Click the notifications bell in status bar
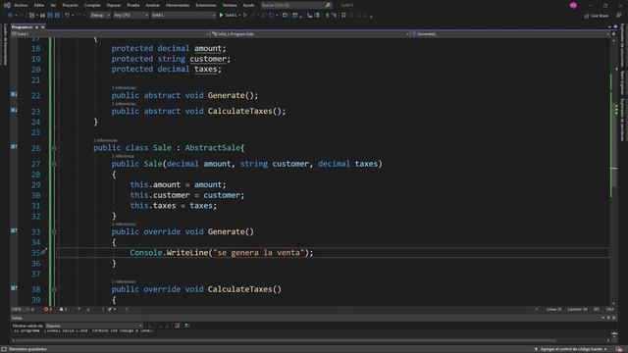Image resolution: width=628 pixels, height=353 pixels. 619,349
